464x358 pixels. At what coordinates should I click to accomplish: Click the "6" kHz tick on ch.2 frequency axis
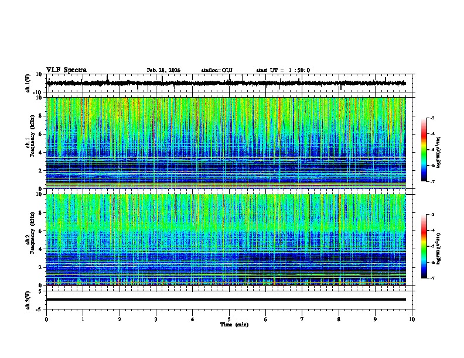(x=41, y=231)
